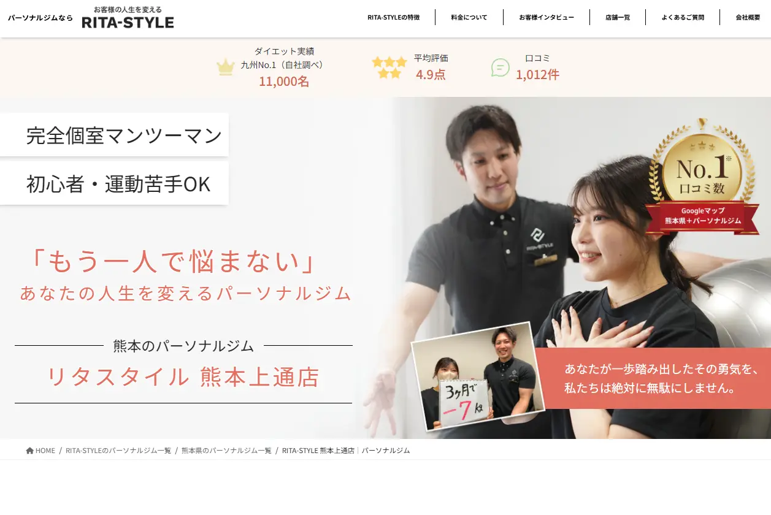This screenshot has height=515, width=771.
Task: Open RITA-STYLEの特徴 menu item
Action: [393, 18]
